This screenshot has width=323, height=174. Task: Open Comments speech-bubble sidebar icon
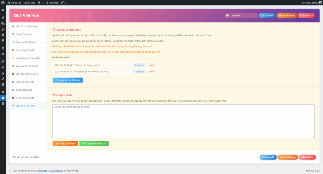(3, 41)
